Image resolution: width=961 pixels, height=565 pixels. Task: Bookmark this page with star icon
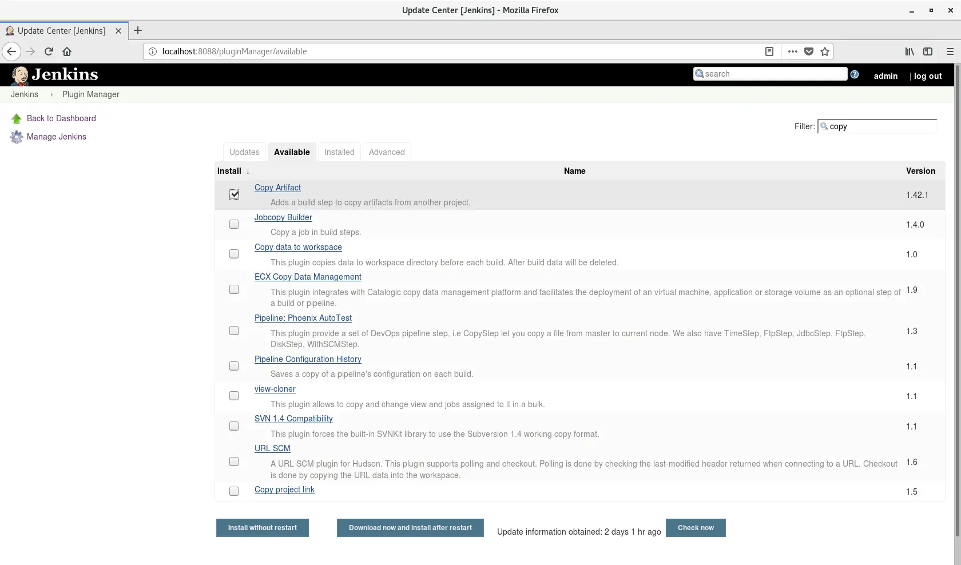point(825,51)
